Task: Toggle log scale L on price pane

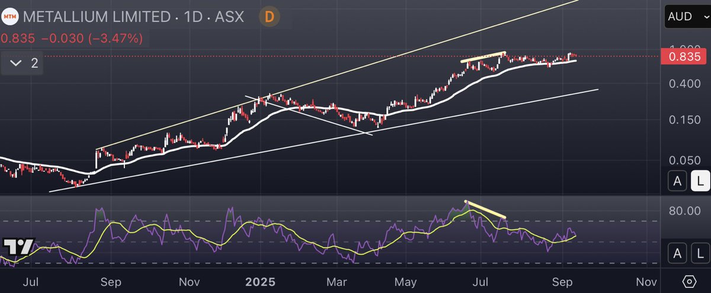Action: point(700,182)
